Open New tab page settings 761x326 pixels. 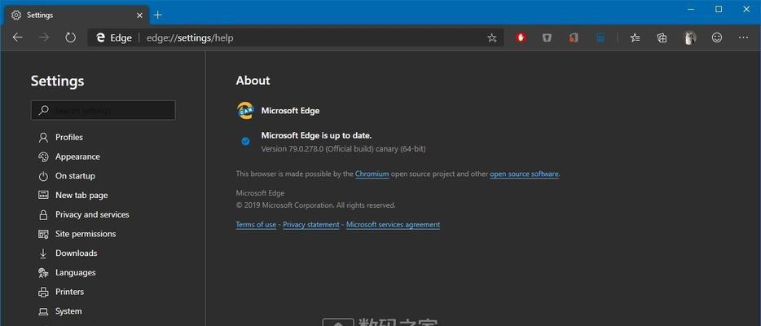(81, 195)
